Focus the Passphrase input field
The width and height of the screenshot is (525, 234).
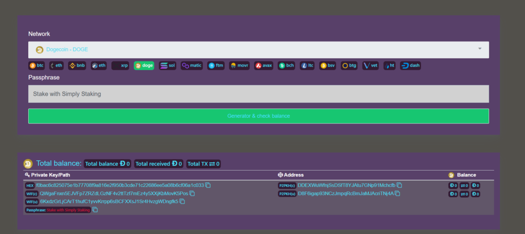tap(258, 94)
